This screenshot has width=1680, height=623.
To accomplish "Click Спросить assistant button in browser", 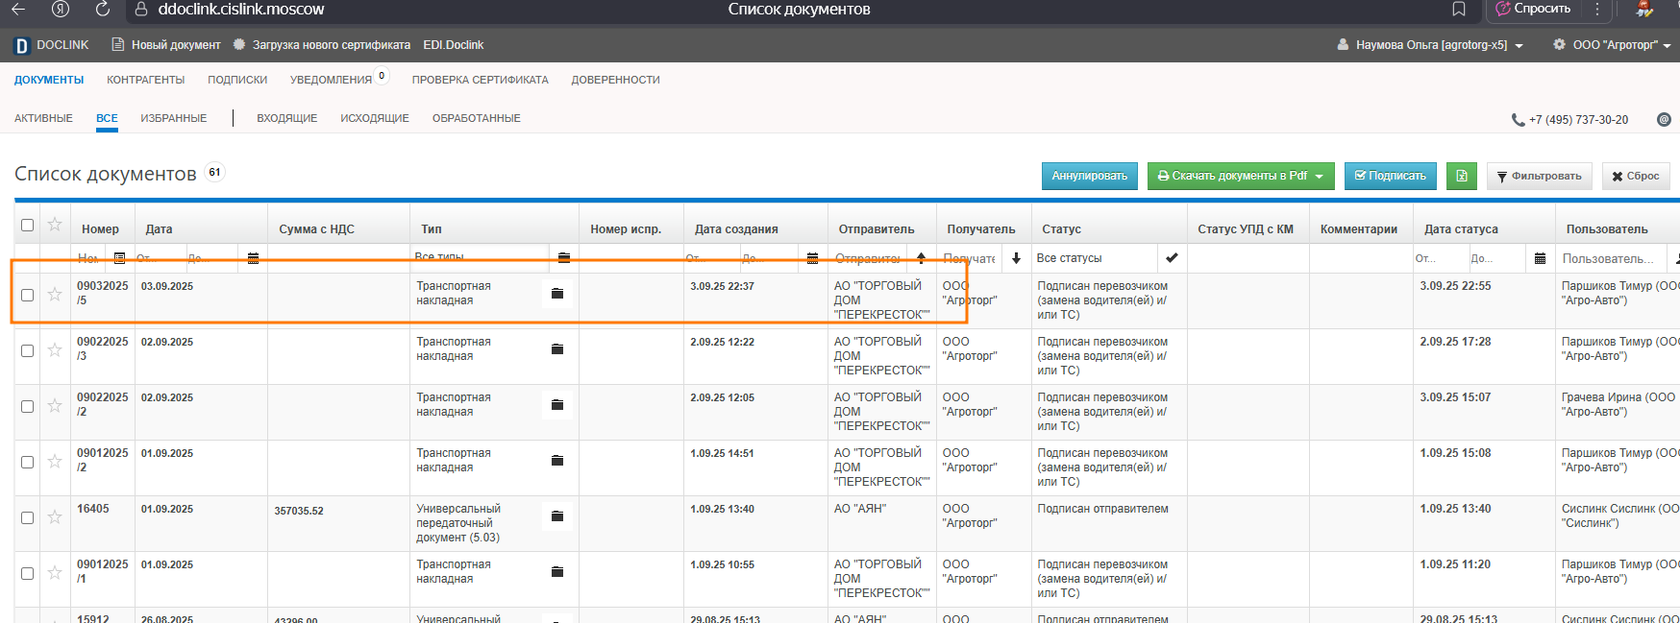I will (1533, 9).
